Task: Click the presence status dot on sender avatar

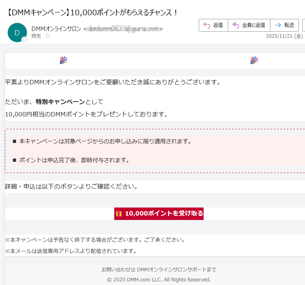Action: tap(25, 40)
